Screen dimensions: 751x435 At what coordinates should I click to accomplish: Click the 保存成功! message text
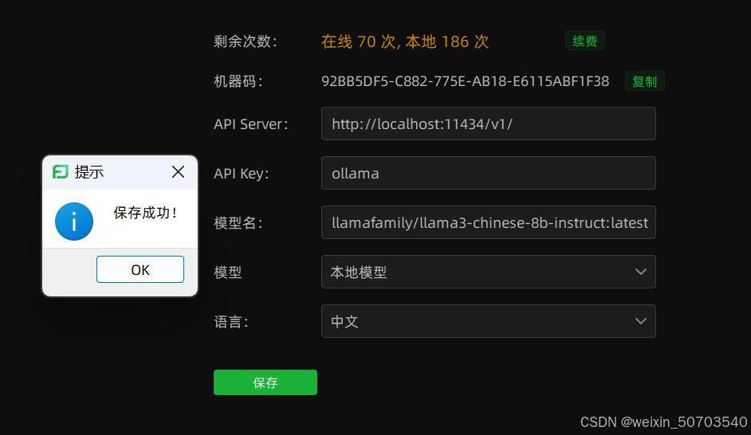coord(146,213)
